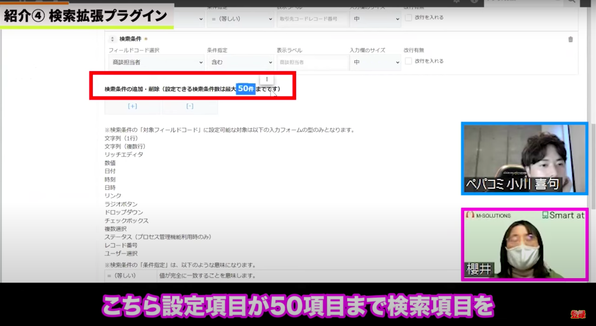596x326 pixels.
Task: Add a search condition with [+] button
Action: point(132,106)
